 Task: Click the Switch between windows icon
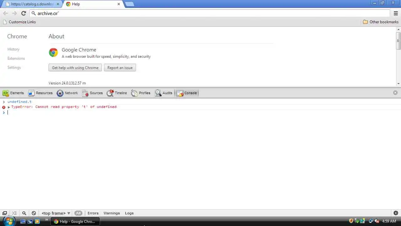[x=30, y=222]
